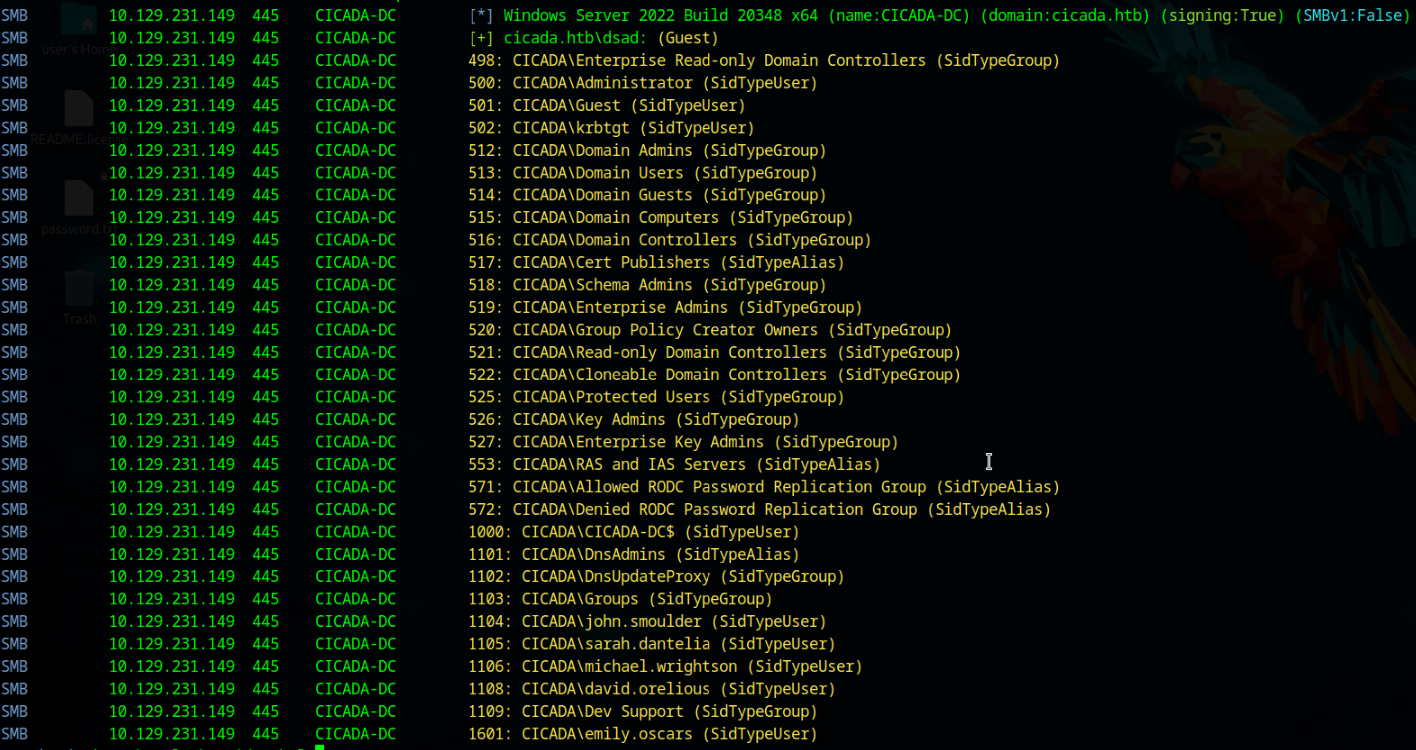Click the "500: CICADA\Administrator" entry
Image resolution: width=1416 pixels, height=750 pixels.
point(643,83)
